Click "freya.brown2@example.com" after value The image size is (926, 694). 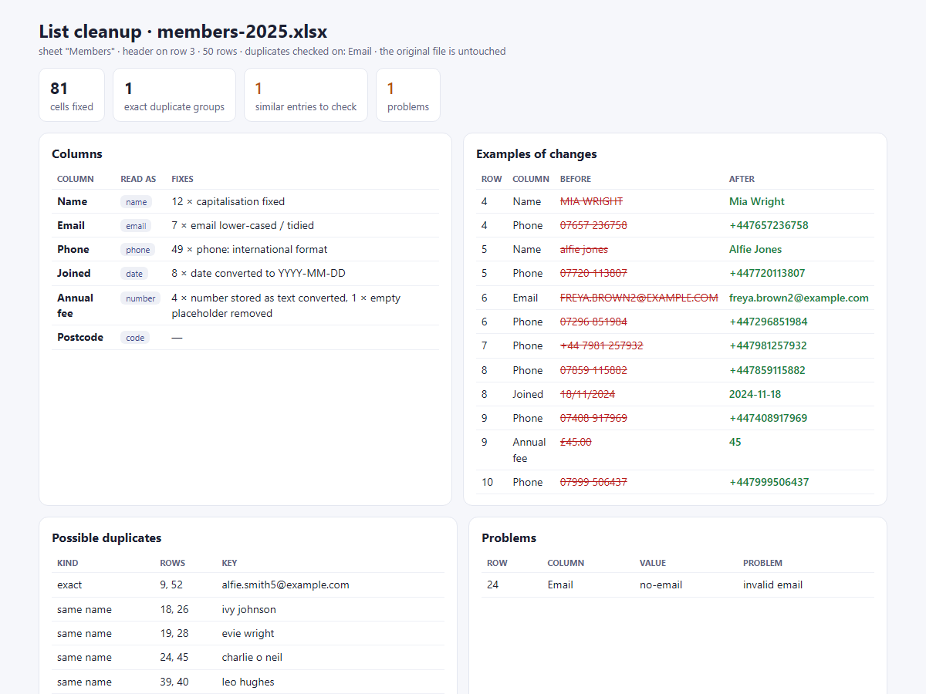[x=799, y=298]
